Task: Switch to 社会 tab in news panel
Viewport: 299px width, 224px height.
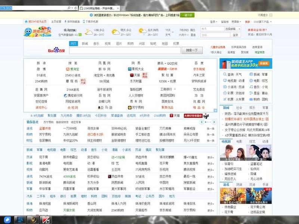Action: 239,108
